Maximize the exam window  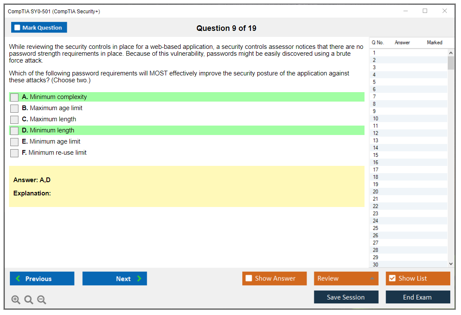(425, 11)
